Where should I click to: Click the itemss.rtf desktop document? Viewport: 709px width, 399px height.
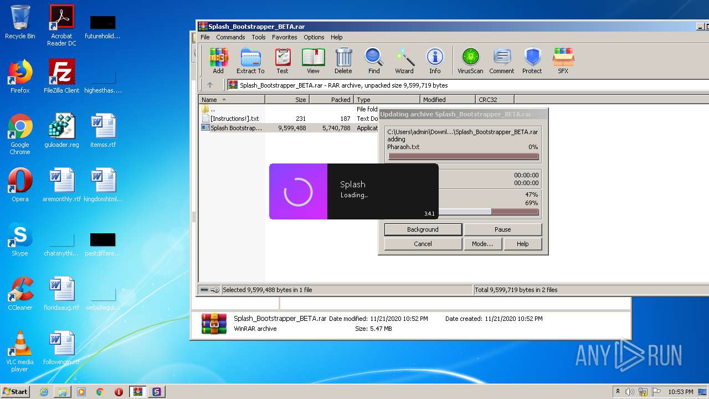coord(103,131)
